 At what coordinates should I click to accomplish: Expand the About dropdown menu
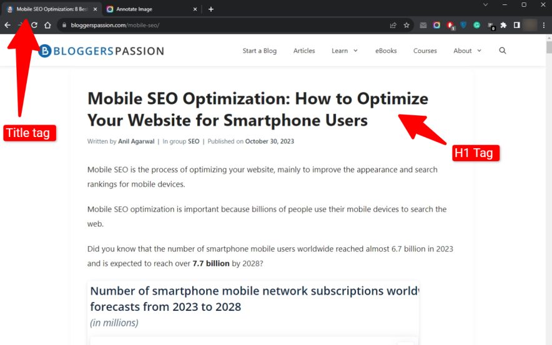pos(467,51)
